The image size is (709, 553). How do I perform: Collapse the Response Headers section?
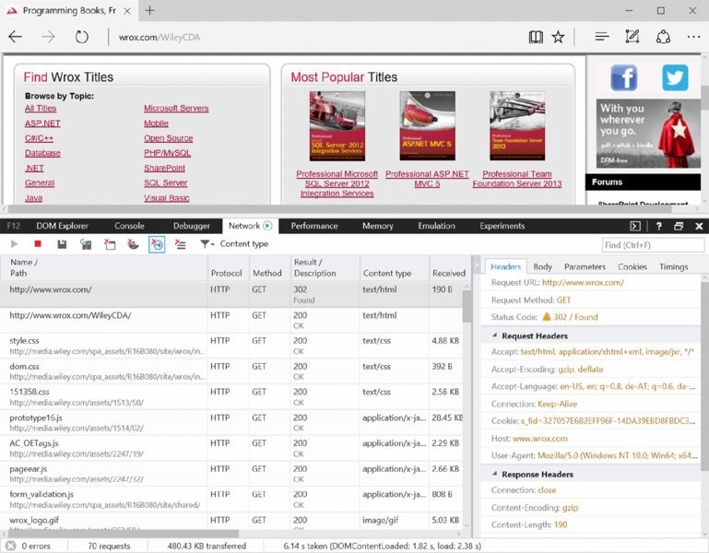[495, 474]
